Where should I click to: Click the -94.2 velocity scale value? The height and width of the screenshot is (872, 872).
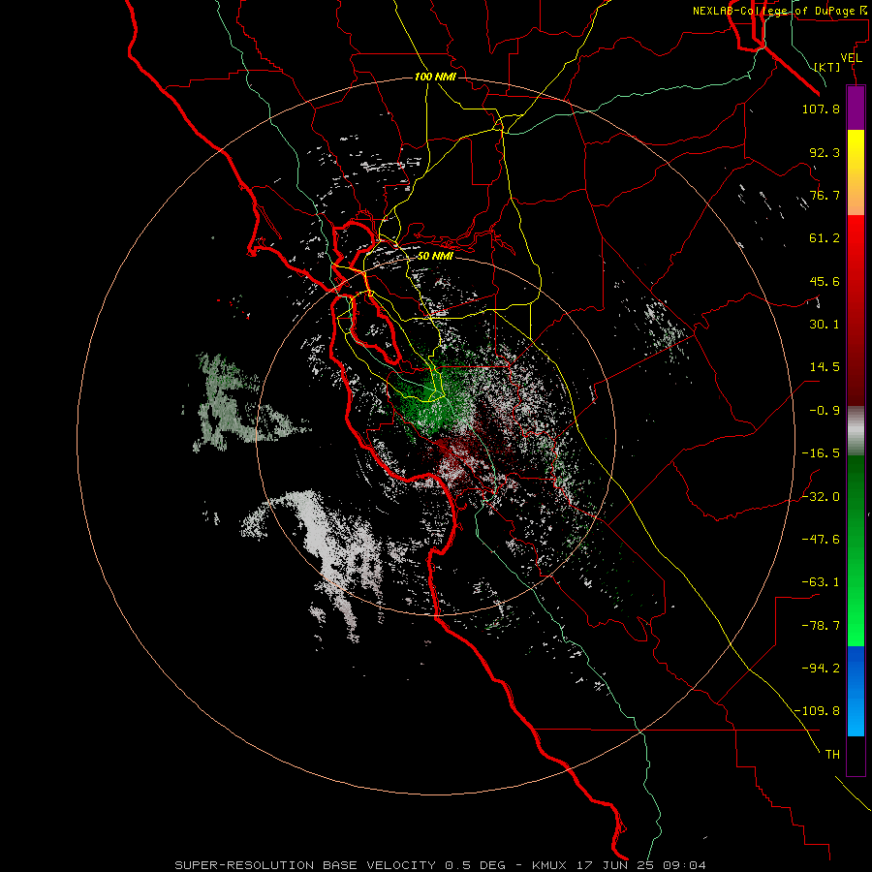point(821,669)
